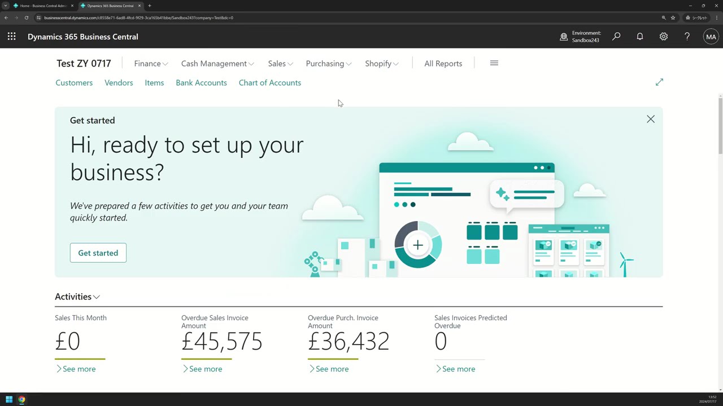The image size is (723, 406).
Task: Go to Bank Accounts
Action: [201, 83]
